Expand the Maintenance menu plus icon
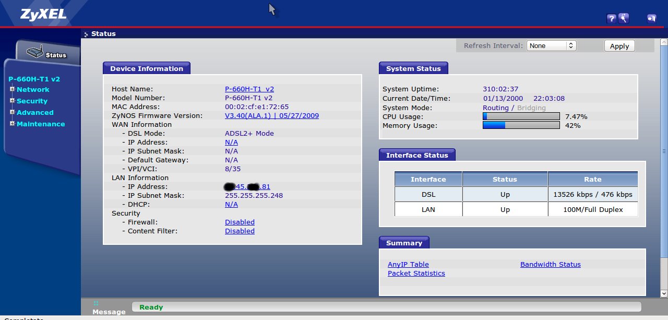 (12, 124)
